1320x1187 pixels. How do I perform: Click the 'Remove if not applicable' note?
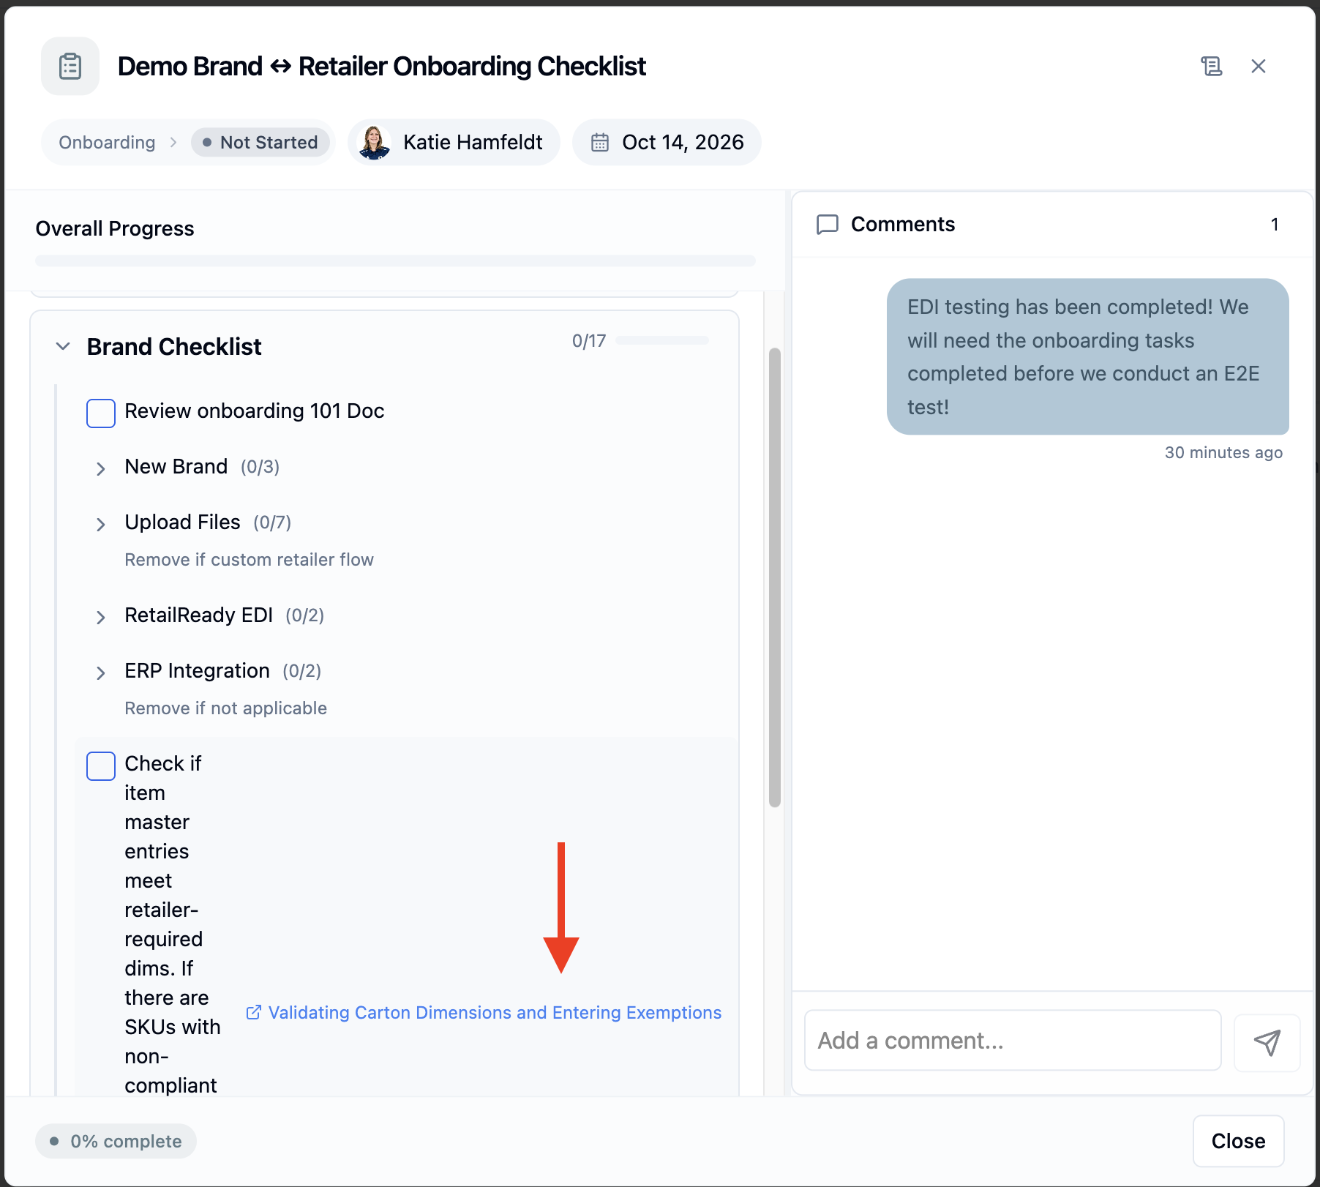225,708
